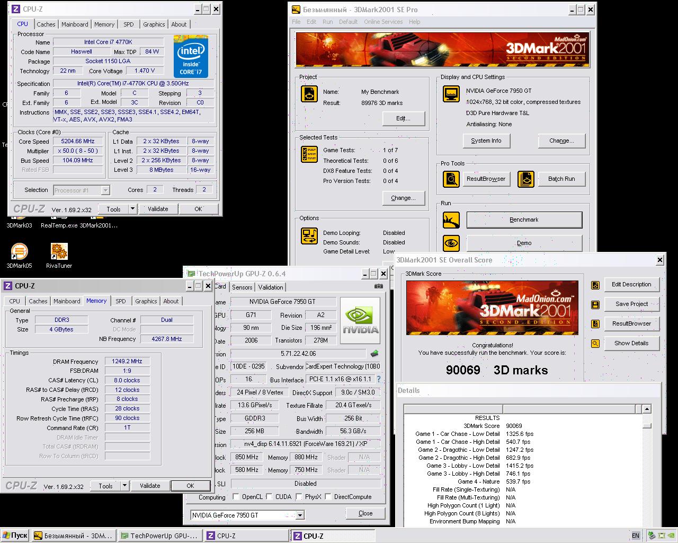Click the Specification field i7-4770K CPU @ 3.50GHz
The width and height of the screenshot is (678, 543).
point(133,84)
